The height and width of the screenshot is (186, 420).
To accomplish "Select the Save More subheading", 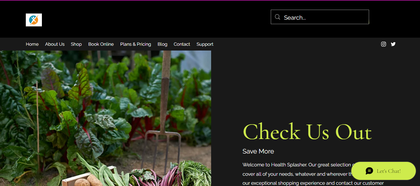I will click(258, 151).
